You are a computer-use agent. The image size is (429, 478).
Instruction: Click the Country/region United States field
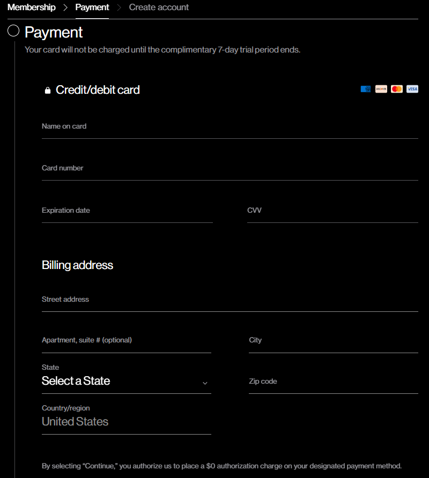[126, 422]
